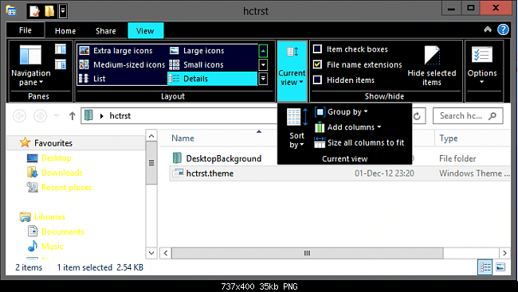This screenshot has height=292, width=518.
Task: Open Documents library
Action: pos(62,232)
